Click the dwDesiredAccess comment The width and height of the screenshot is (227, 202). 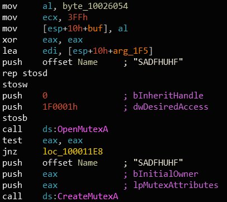pyautogui.click(x=171, y=107)
